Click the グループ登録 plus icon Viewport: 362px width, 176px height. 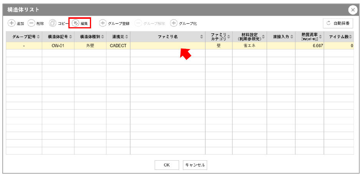click(x=103, y=23)
